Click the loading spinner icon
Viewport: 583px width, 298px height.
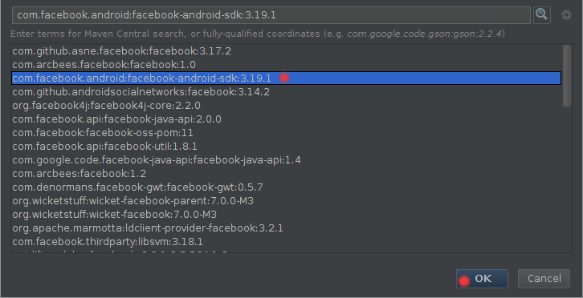pyautogui.click(x=566, y=15)
